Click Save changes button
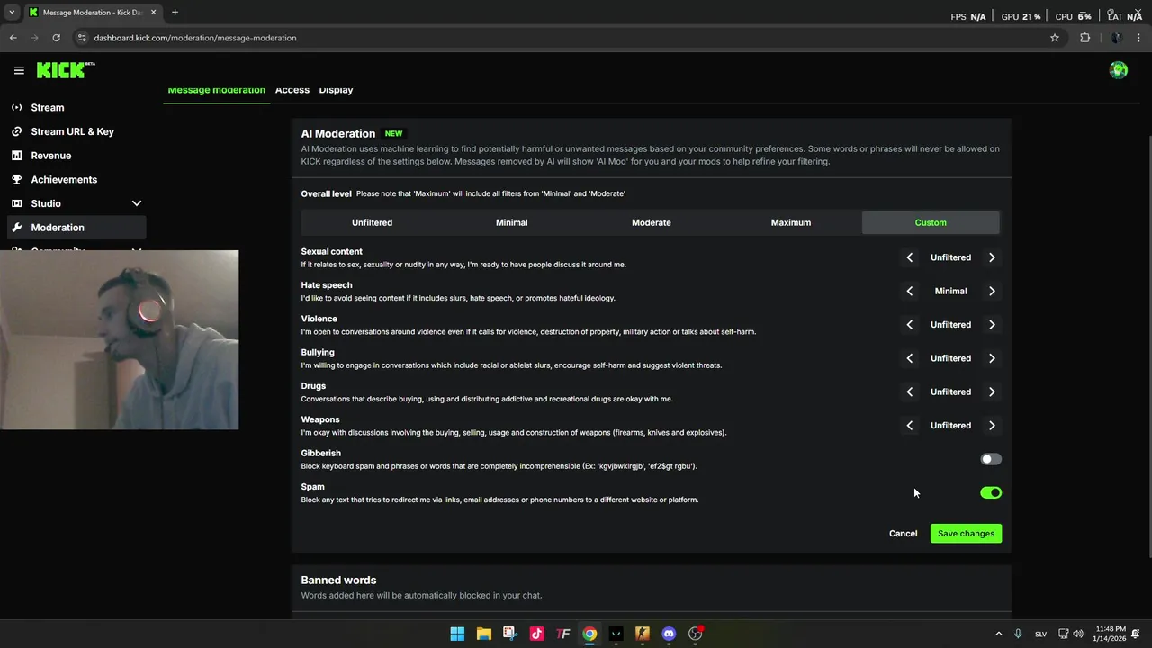Screen dimensions: 1152x648 966,534
